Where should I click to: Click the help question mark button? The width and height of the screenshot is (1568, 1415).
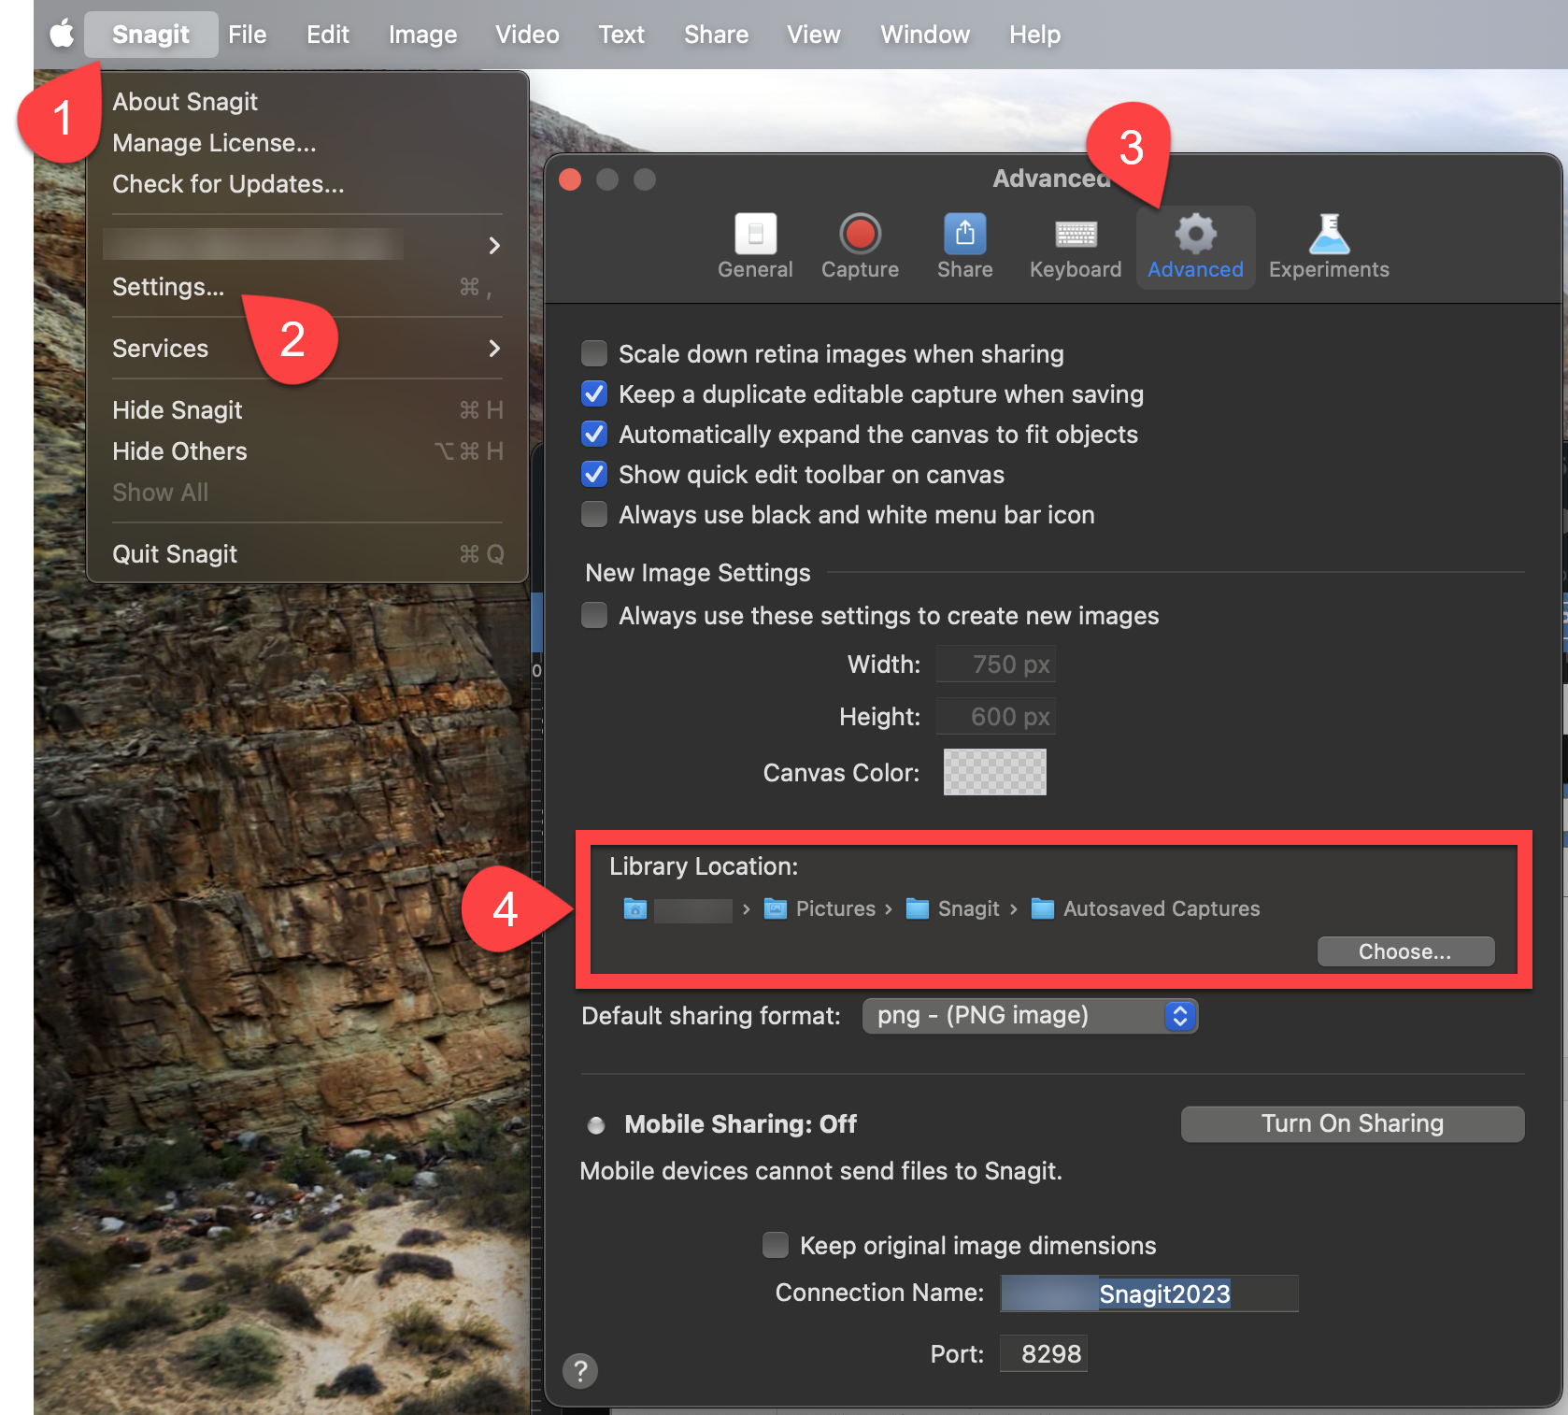pyautogui.click(x=580, y=1371)
